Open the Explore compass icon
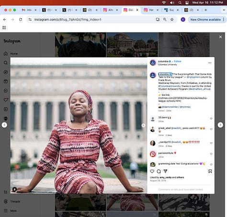This screenshot has width=227, height=217. [x=6, y=72]
